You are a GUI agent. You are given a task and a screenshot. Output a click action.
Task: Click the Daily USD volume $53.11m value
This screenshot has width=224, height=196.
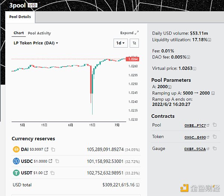199,33
